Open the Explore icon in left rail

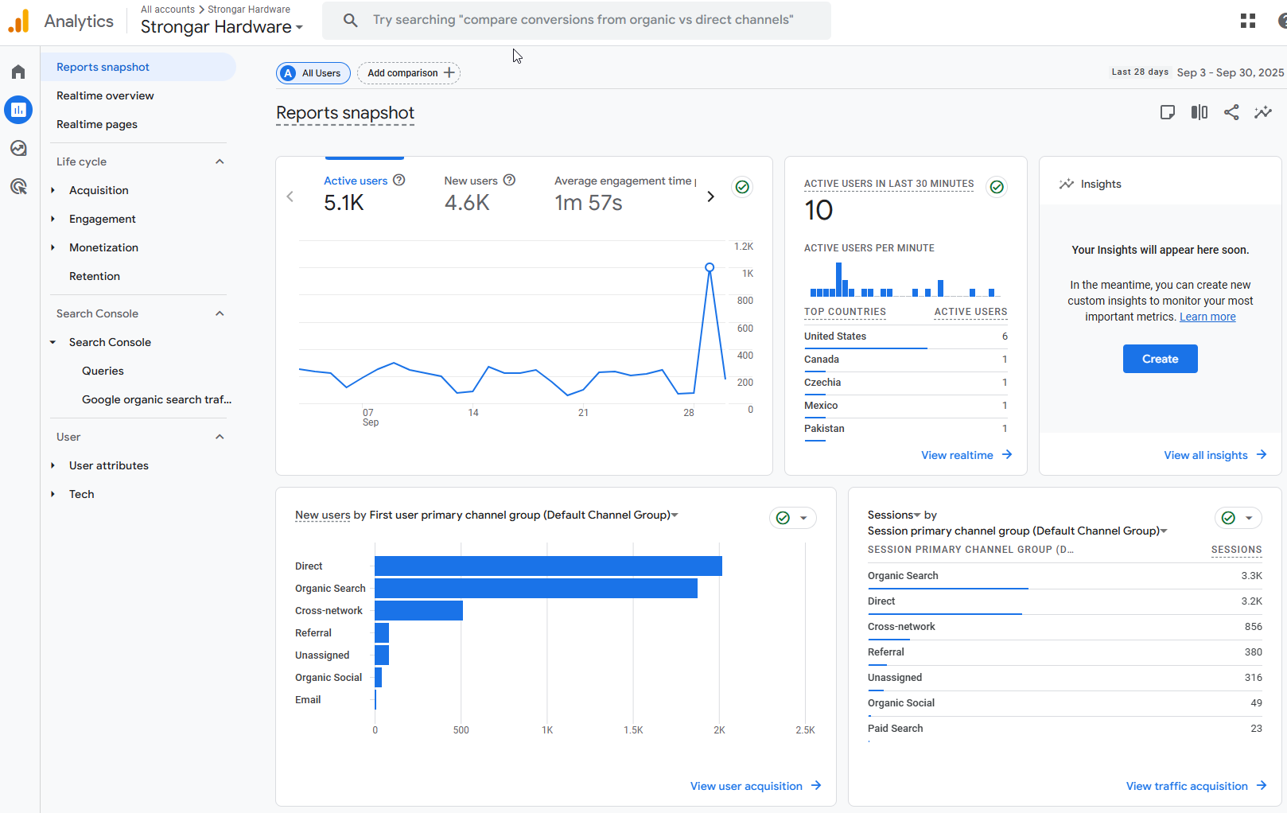(18, 148)
